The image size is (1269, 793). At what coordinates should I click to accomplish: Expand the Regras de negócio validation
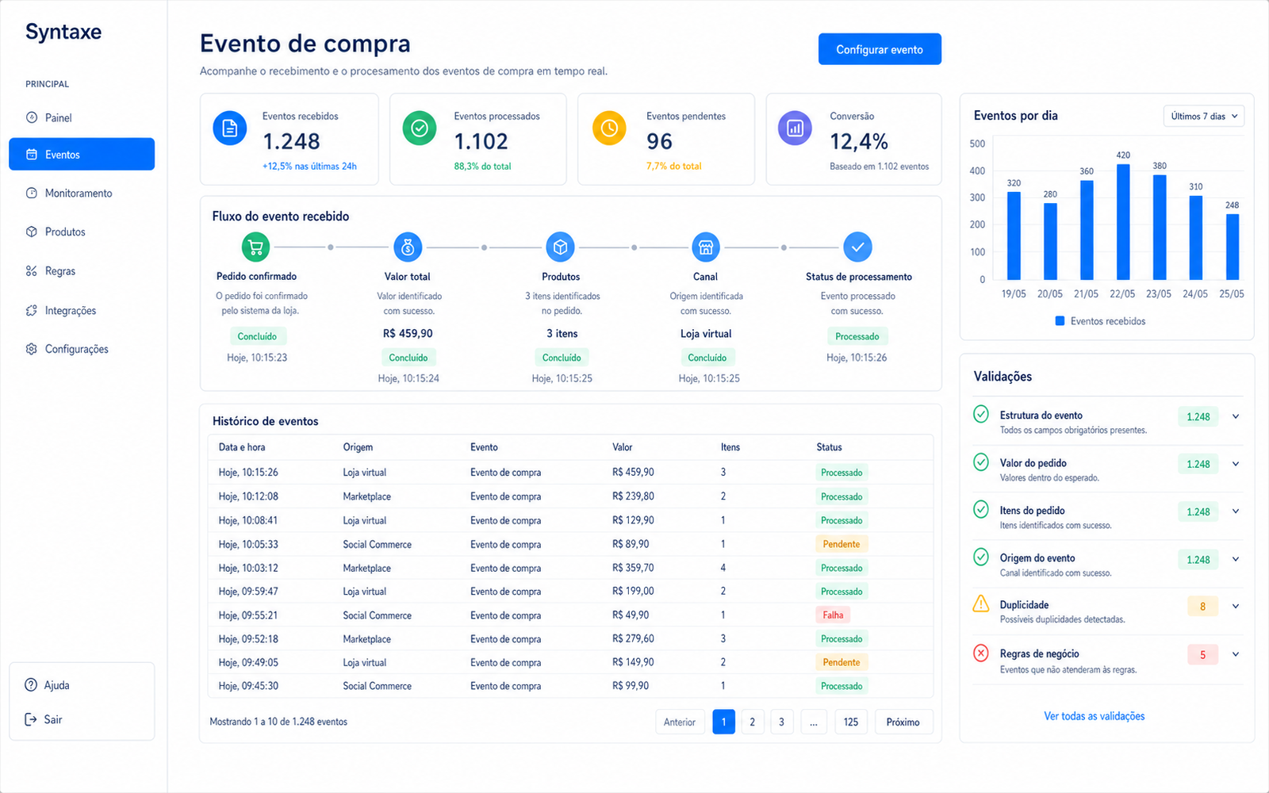pyautogui.click(x=1236, y=654)
